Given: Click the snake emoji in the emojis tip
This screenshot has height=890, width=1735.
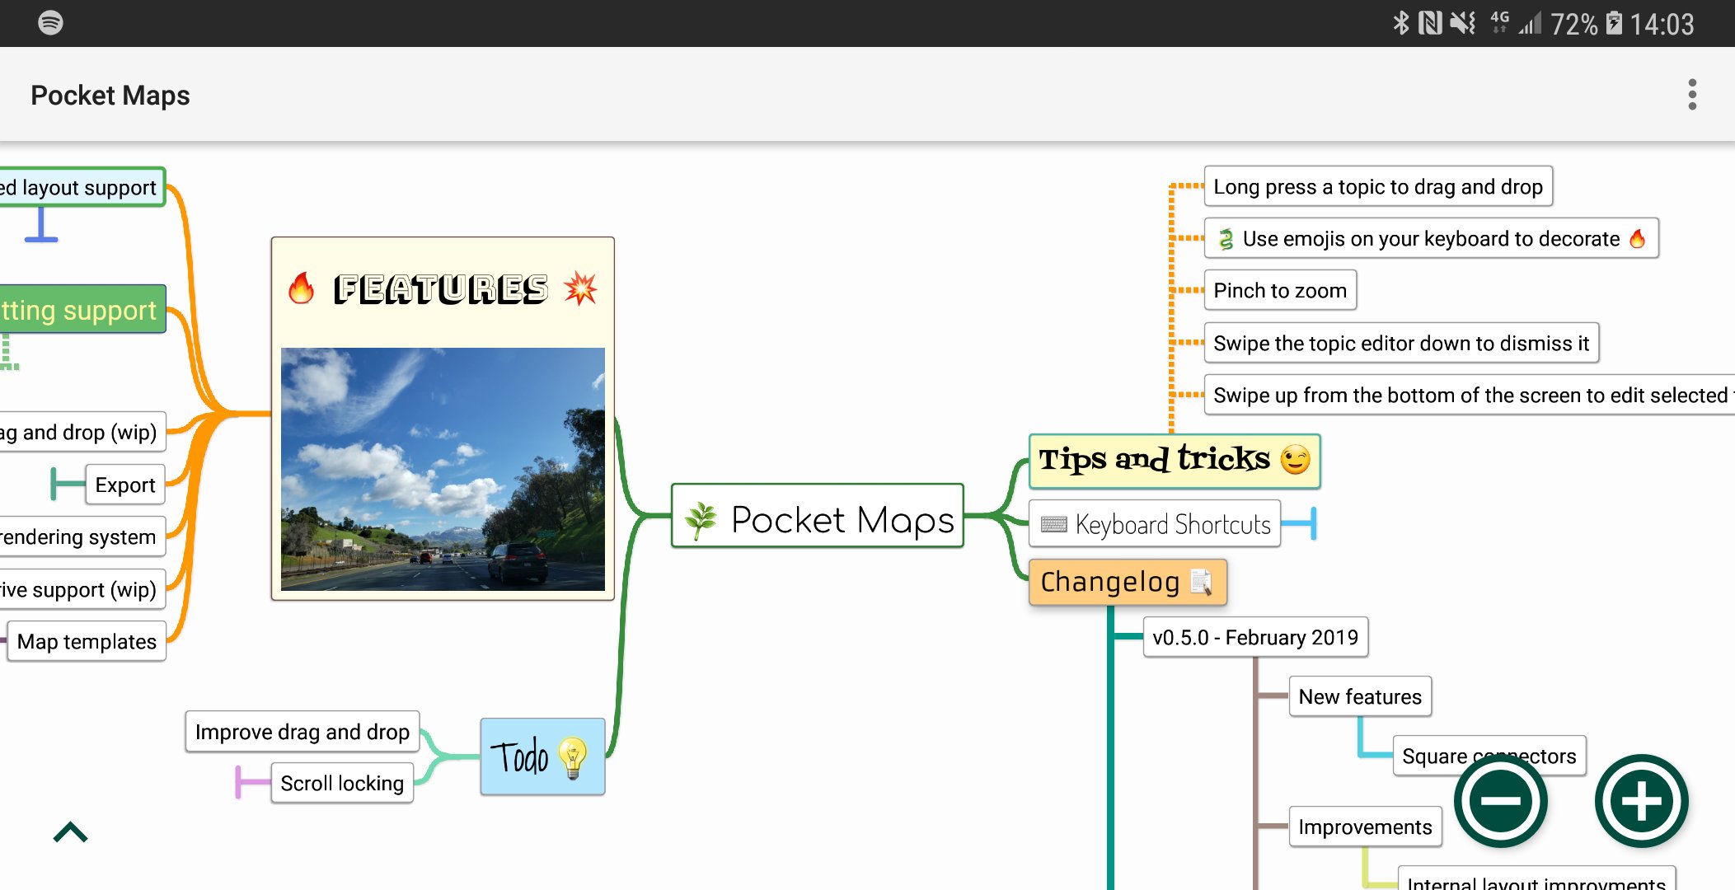Looking at the screenshot, I should [1226, 239].
